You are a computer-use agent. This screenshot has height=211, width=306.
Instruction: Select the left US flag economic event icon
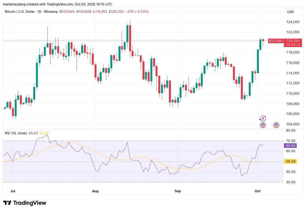(x=262, y=125)
